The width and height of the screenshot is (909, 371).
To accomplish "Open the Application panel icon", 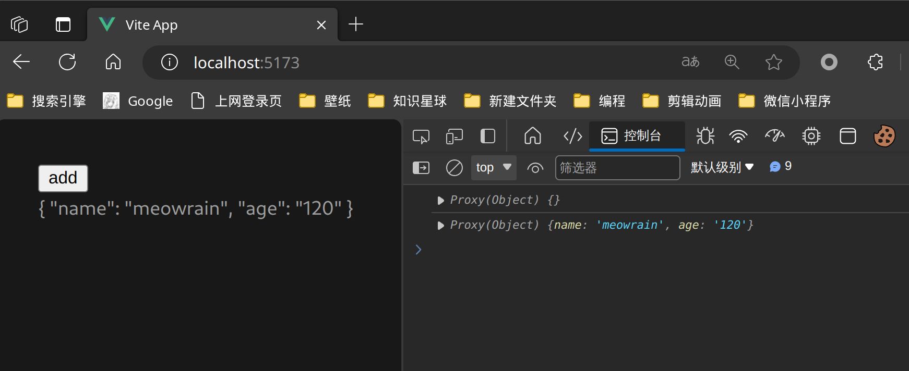I will click(847, 136).
